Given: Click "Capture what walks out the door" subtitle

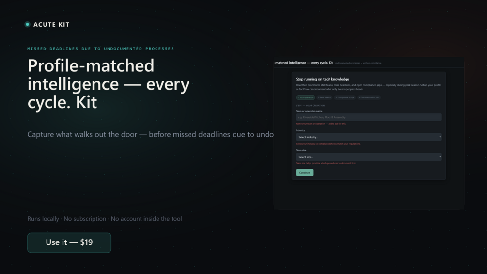Looking at the screenshot, I should pos(151,134).
